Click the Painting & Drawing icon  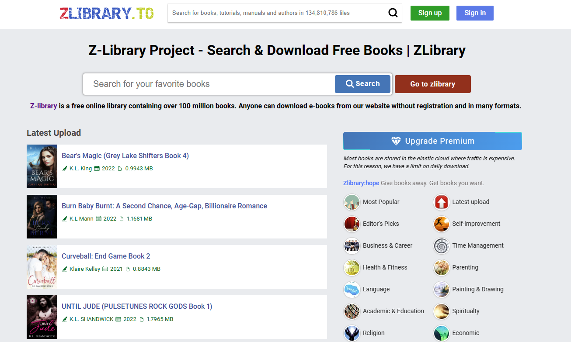(442, 289)
